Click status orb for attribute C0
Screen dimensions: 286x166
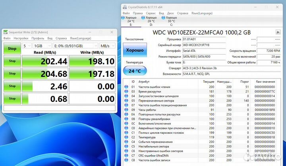click(126, 128)
